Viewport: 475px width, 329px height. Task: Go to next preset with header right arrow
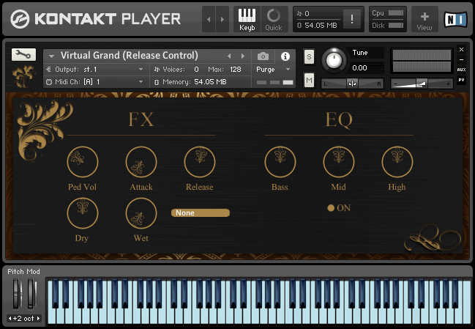coord(222,19)
